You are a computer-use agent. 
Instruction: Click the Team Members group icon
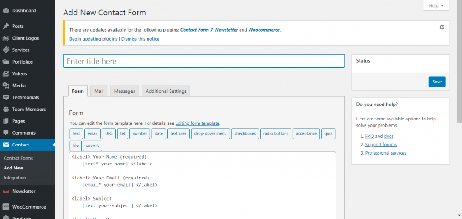[6, 109]
